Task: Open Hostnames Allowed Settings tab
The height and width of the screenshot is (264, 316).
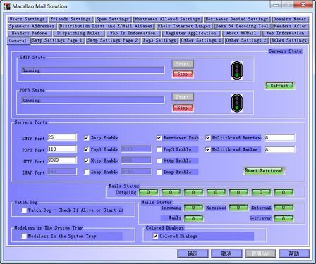Action: (167, 19)
